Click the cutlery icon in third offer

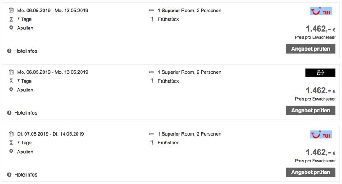click(152, 143)
